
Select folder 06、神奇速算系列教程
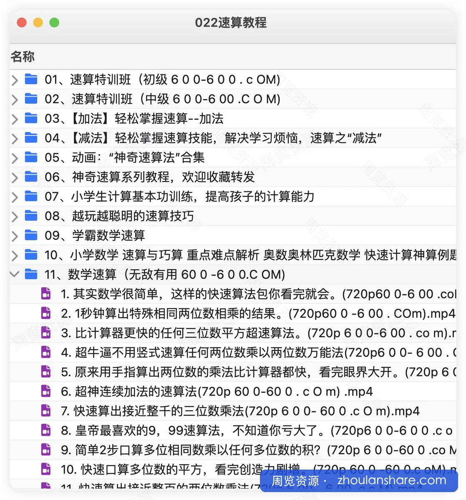point(149,177)
